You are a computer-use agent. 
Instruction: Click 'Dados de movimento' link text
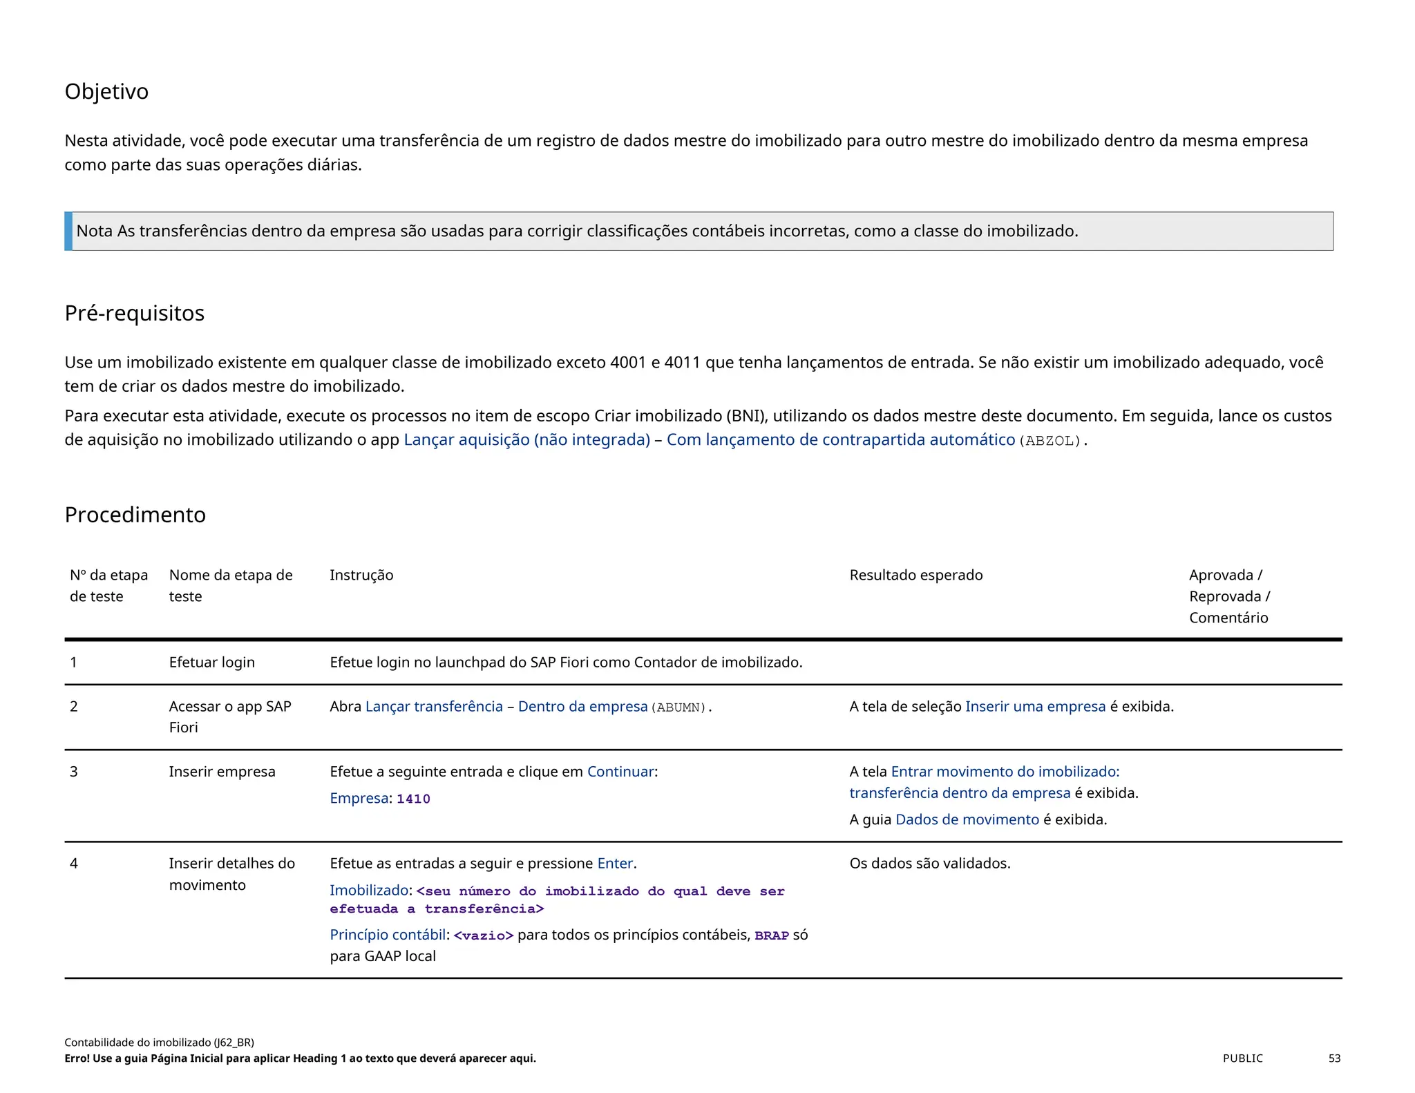tap(967, 820)
